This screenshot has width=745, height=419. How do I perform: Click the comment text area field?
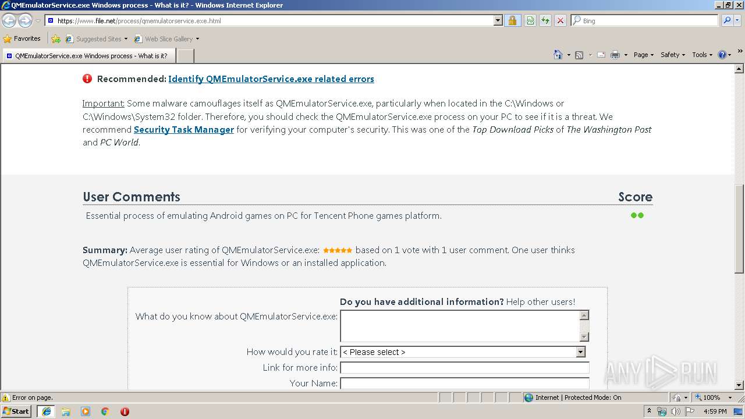point(460,326)
